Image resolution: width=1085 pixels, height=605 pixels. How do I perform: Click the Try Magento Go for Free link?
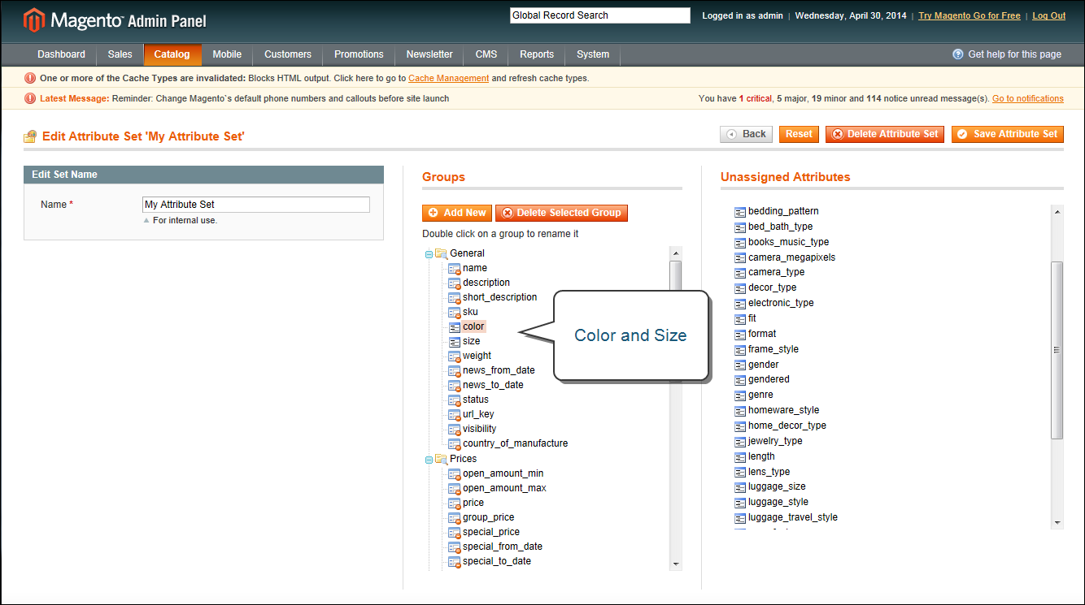pyautogui.click(x=970, y=15)
